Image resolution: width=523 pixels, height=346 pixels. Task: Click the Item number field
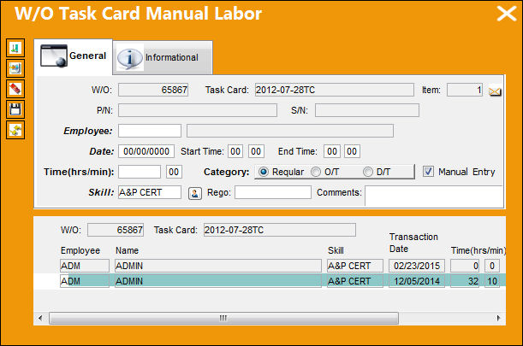coord(465,90)
